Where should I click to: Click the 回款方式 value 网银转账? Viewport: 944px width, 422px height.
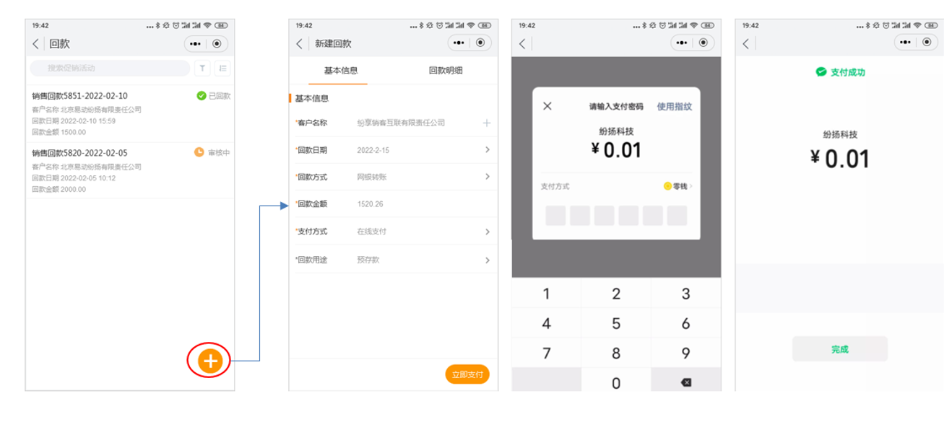[372, 177]
